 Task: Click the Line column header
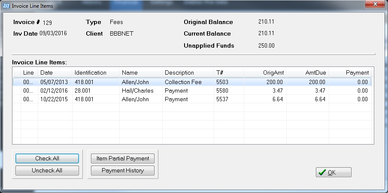pyautogui.click(x=29, y=72)
